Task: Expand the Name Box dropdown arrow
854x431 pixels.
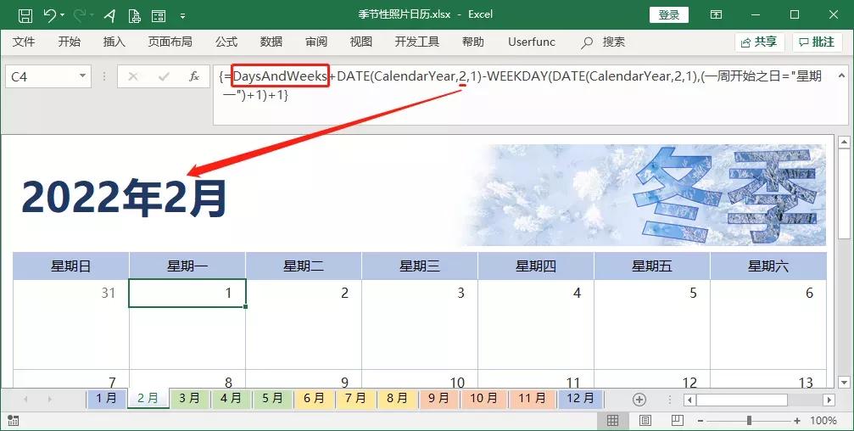Action: [83, 76]
